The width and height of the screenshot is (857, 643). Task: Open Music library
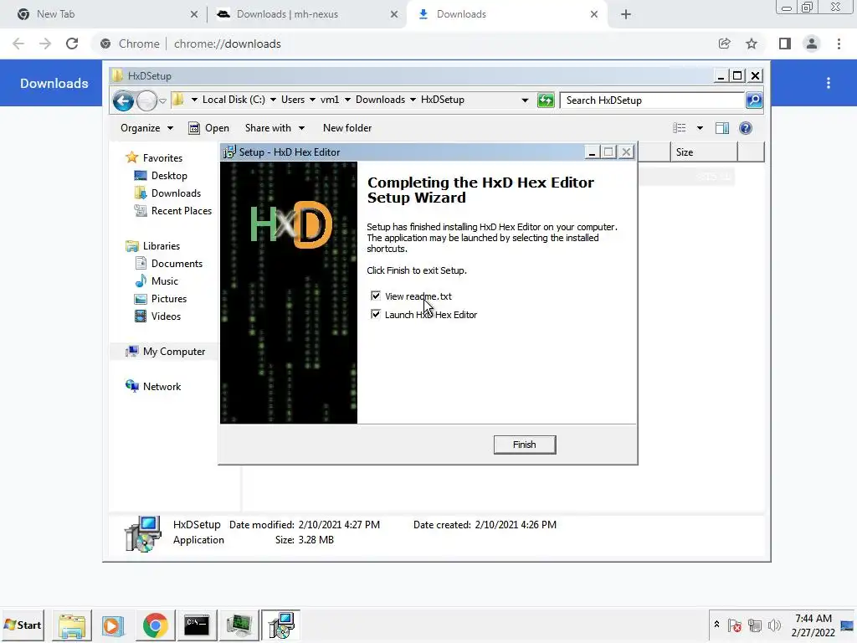(165, 281)
